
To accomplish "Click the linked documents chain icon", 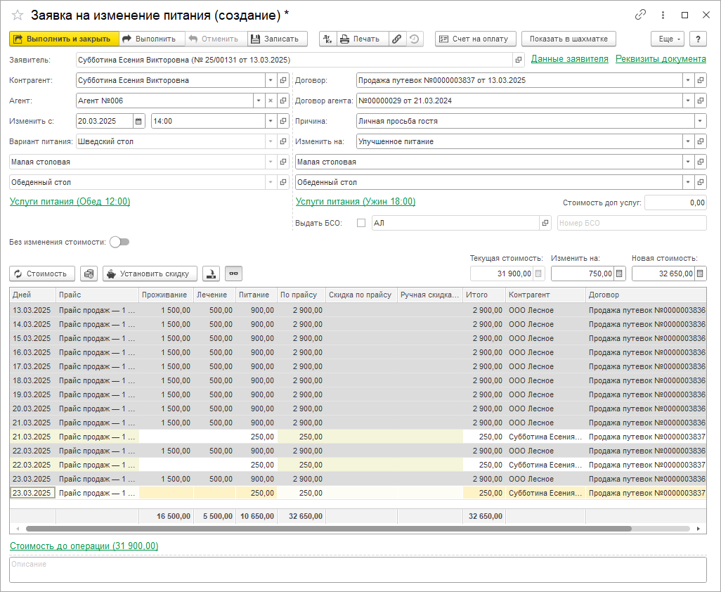I will click(x=397, y=39).
